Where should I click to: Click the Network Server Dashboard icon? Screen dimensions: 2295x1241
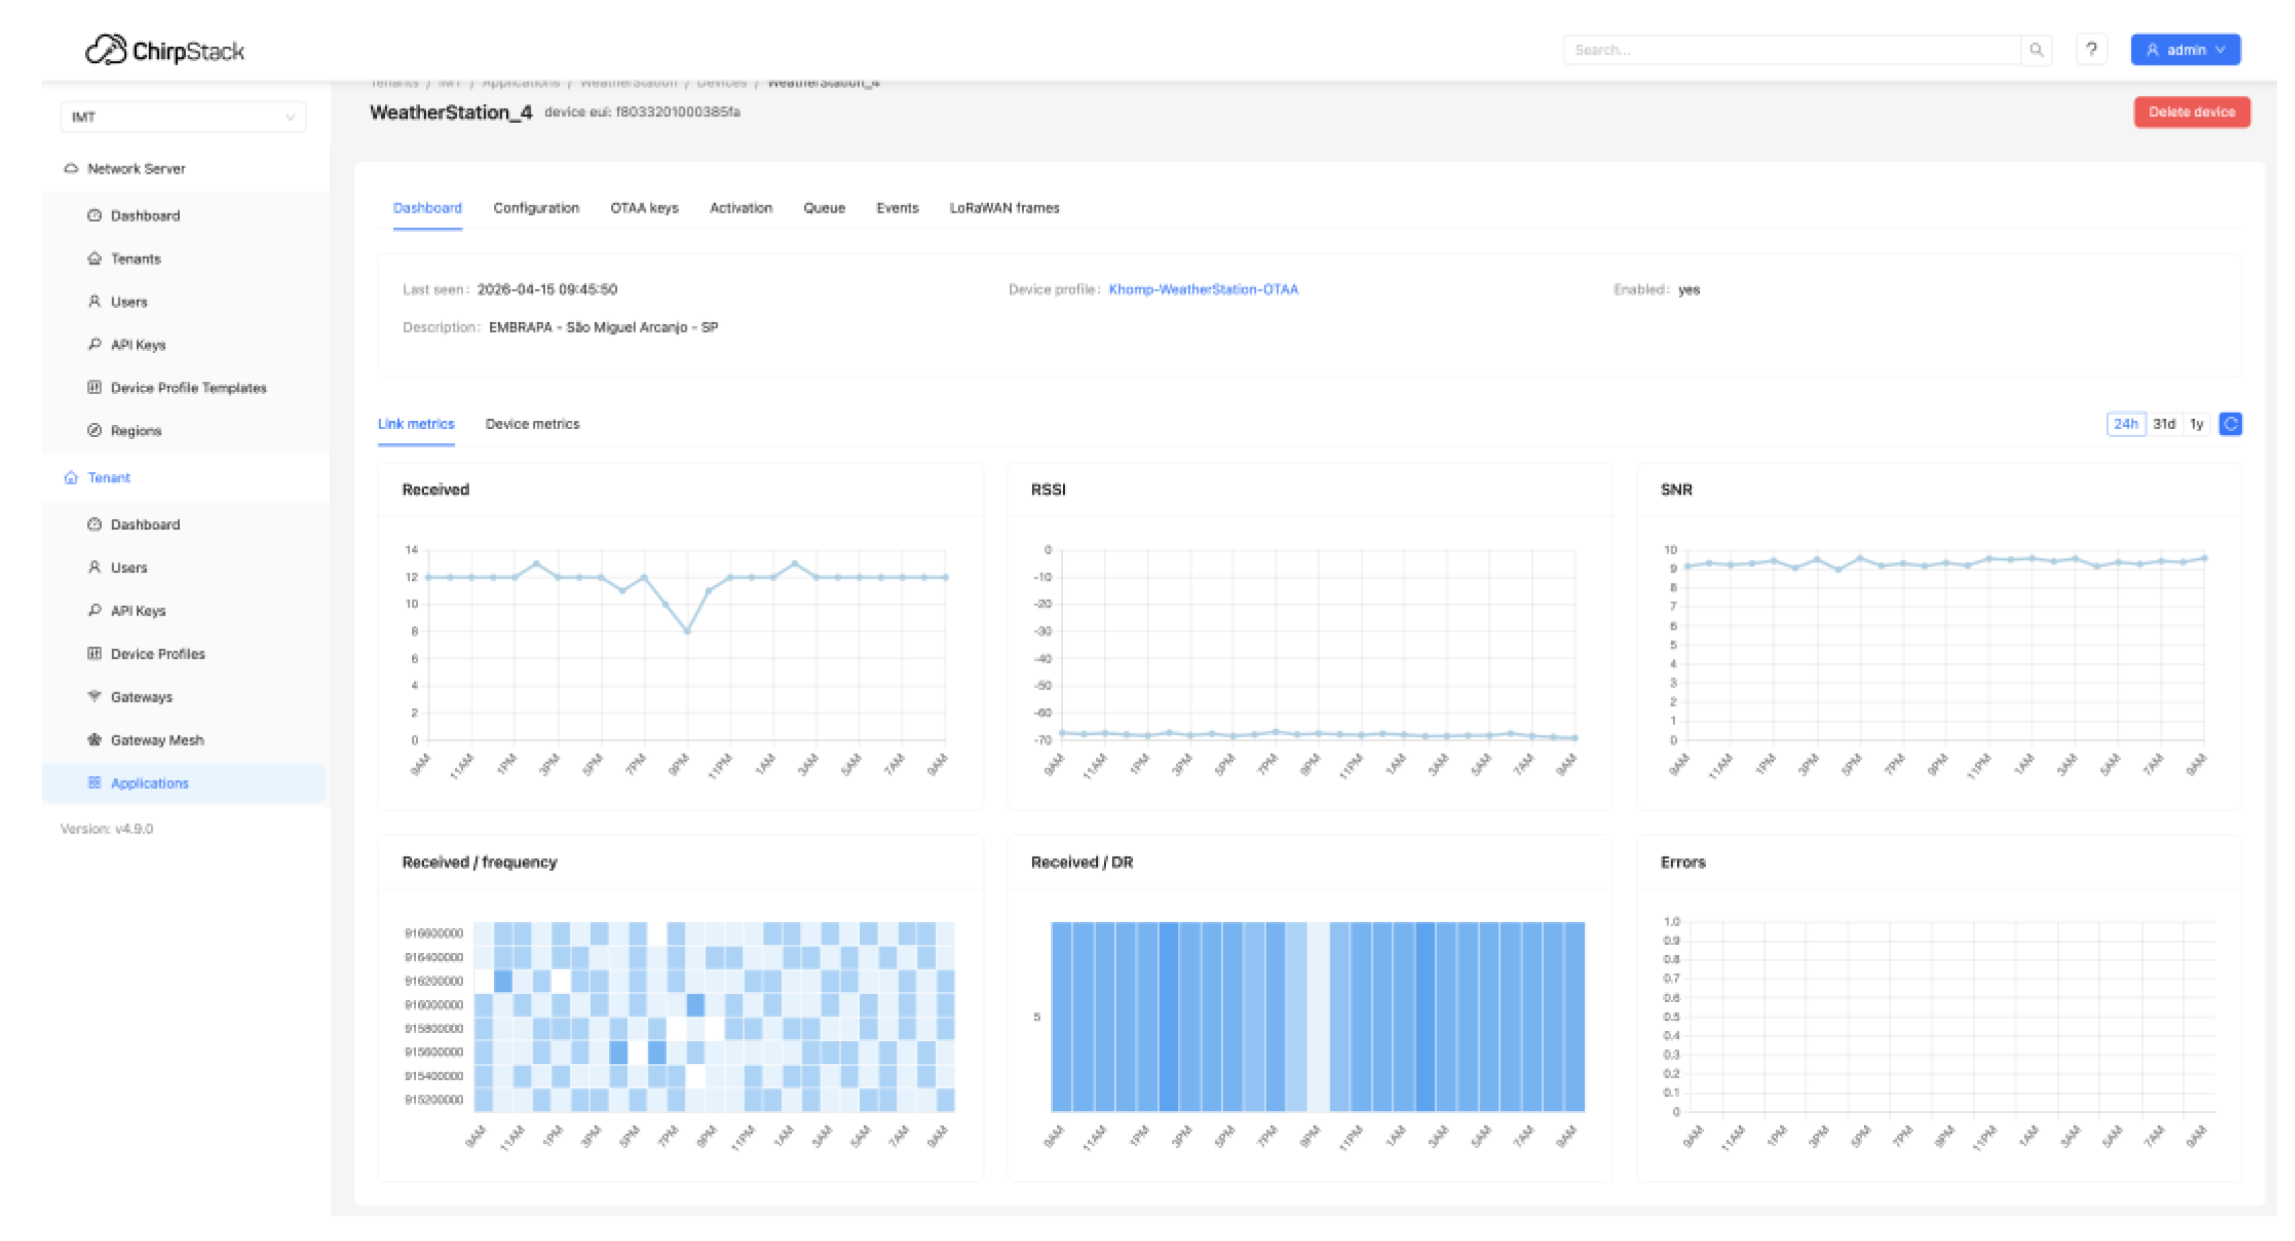[x=94, y=215]
